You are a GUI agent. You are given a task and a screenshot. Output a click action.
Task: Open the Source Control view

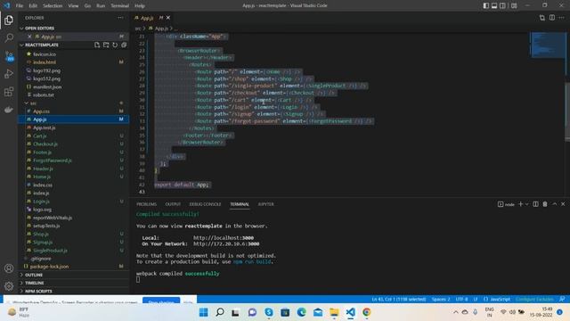pyautogui.click(x=9, y=56)
